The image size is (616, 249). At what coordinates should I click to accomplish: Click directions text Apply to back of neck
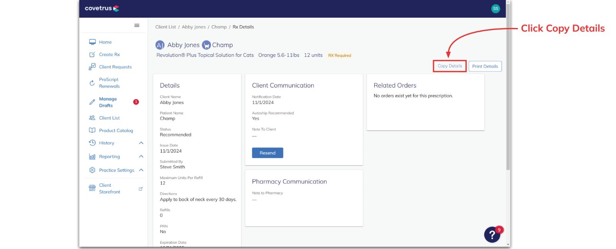point(198,199)
